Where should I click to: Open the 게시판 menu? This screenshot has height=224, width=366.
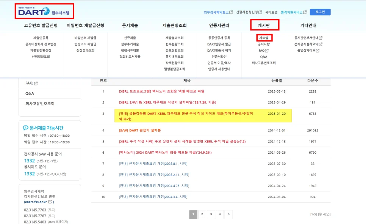click(x=264, y=25)
